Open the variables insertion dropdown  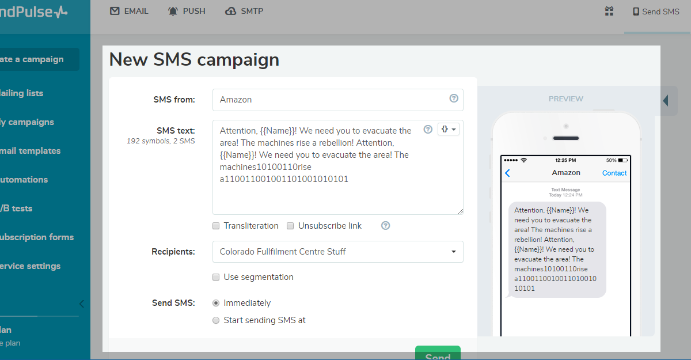click(449, 129)
